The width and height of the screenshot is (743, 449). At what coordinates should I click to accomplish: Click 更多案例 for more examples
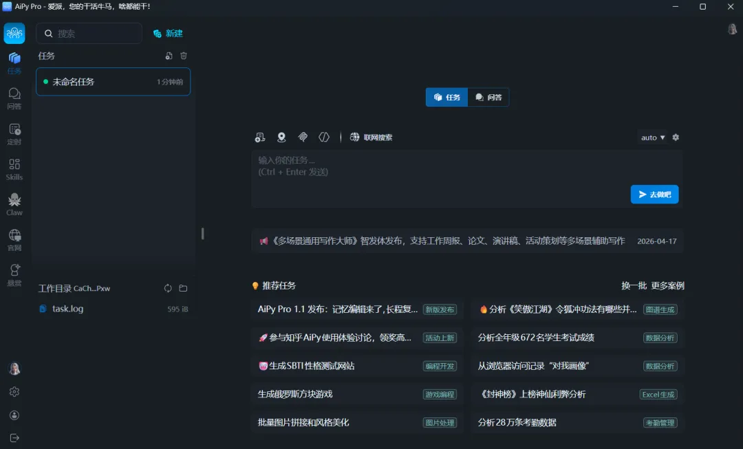click(x=667, y=285)
